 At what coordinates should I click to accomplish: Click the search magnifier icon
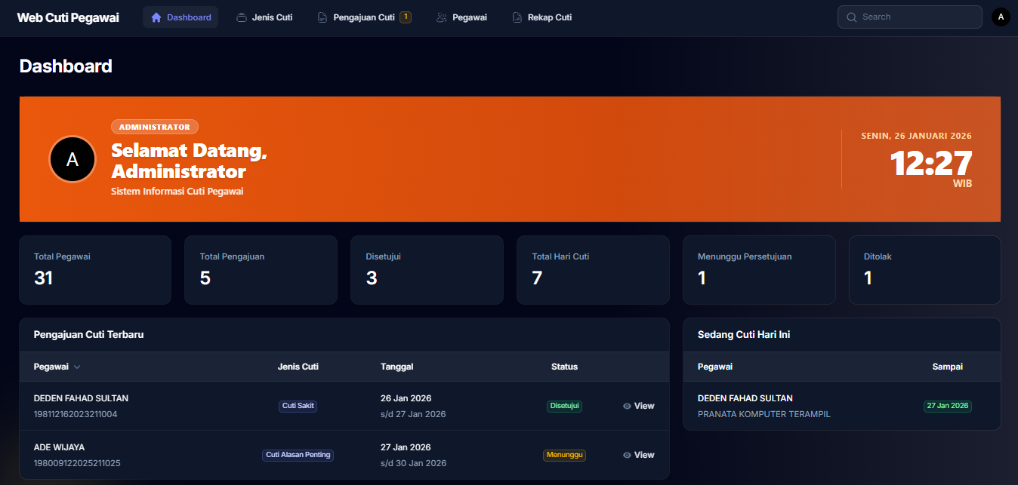[850, 17]
